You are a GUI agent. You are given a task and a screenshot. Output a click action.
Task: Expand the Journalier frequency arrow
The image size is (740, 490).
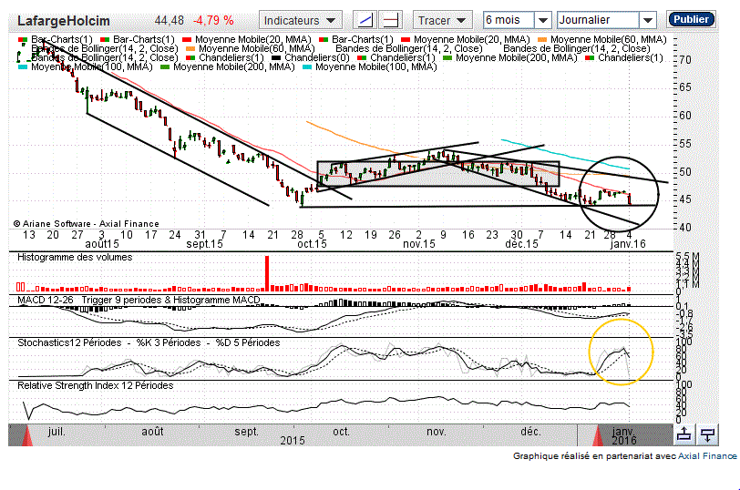648,20
